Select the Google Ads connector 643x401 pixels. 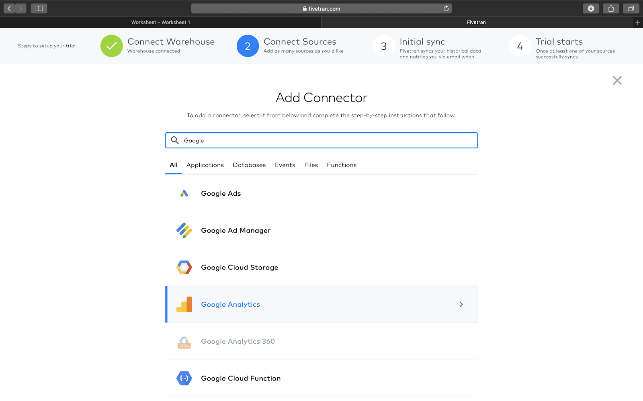tap(321, 194)
